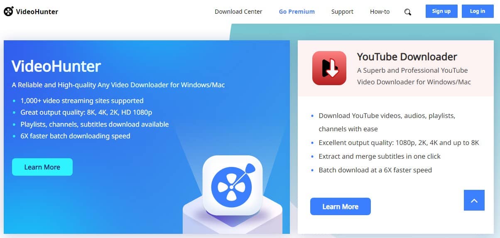The image size is (500, 238).
Task: Select 'Great output quality: 8K, 4K, 2K, HD 1080p'
Action: click(x=86, y=112)
